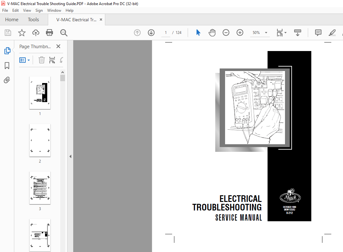Select page 2 thumbnail
Viewport: 343px width, 252px height.
(x=40, y=140)
